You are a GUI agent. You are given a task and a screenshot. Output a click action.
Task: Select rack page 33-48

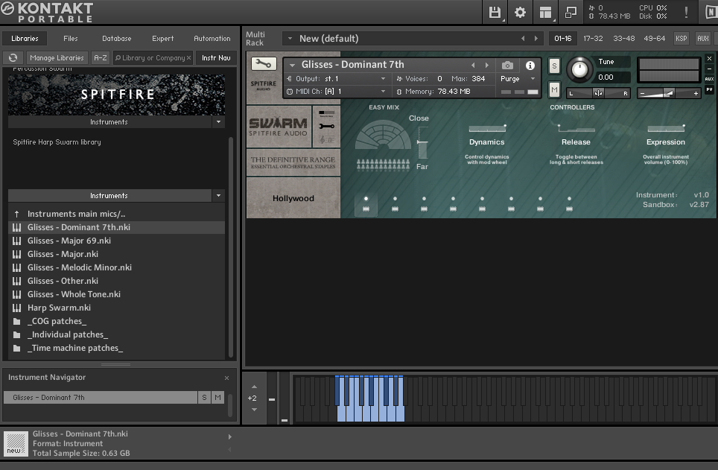[x=623, y=39]
